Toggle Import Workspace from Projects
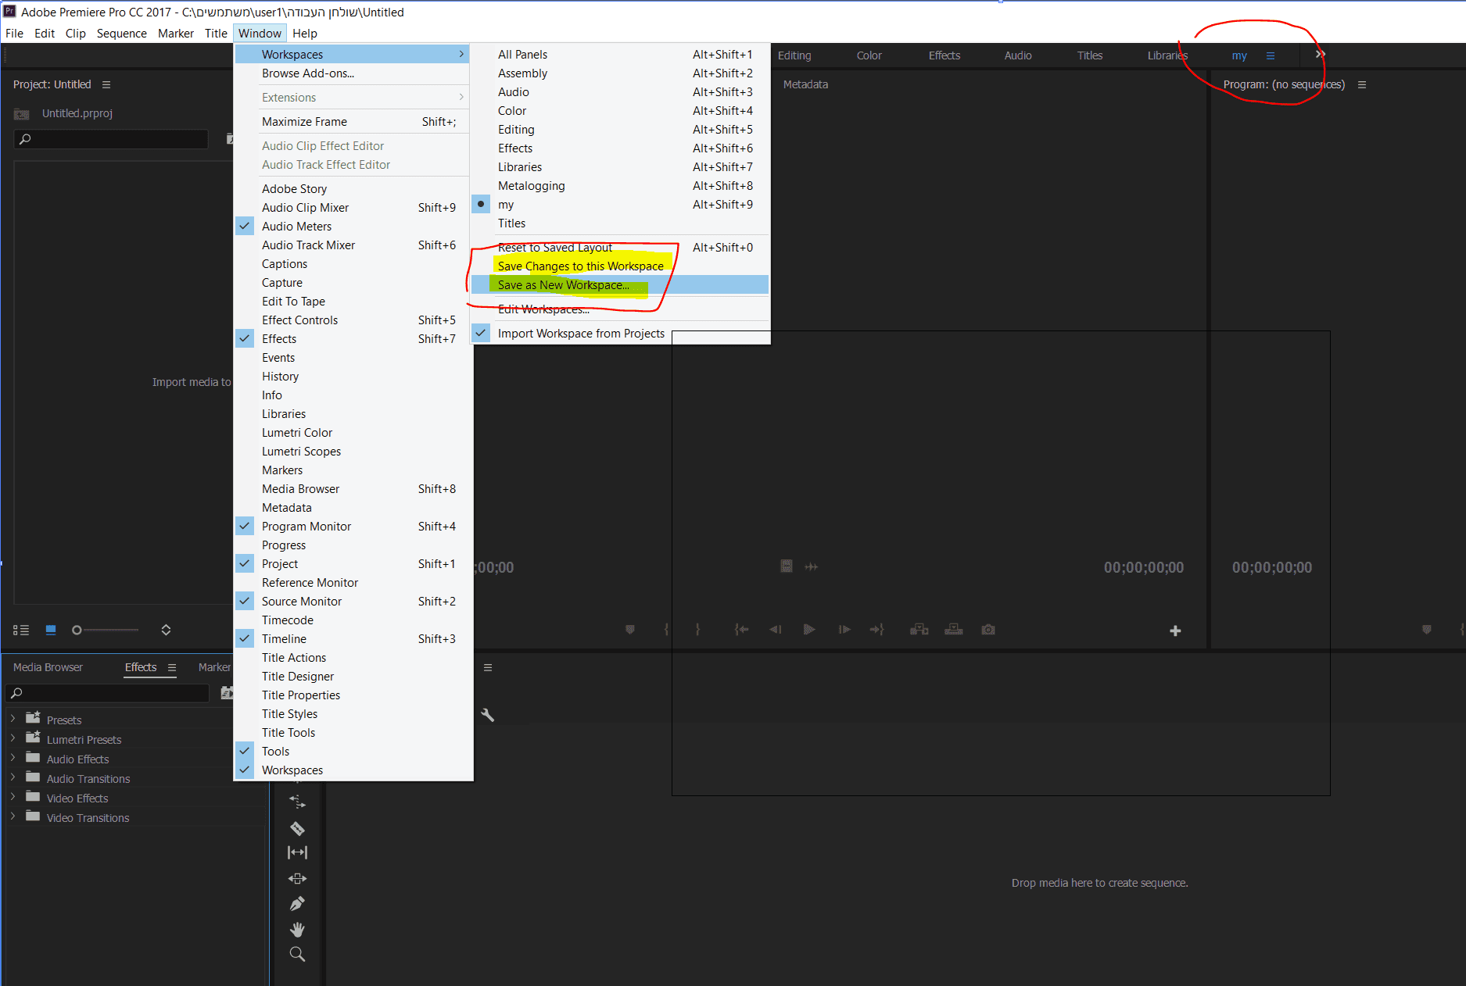The height and width of the screenshot is (986, 1466). (x=620, y=334)
